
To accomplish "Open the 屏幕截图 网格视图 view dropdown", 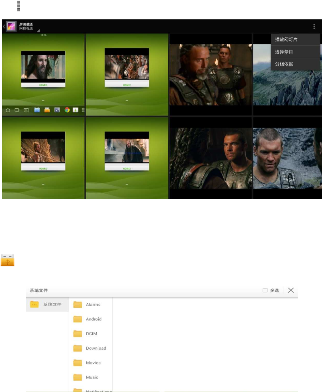I will click(29, 26).
